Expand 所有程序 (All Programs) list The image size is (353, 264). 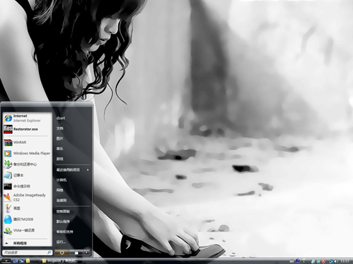(27, 243)
